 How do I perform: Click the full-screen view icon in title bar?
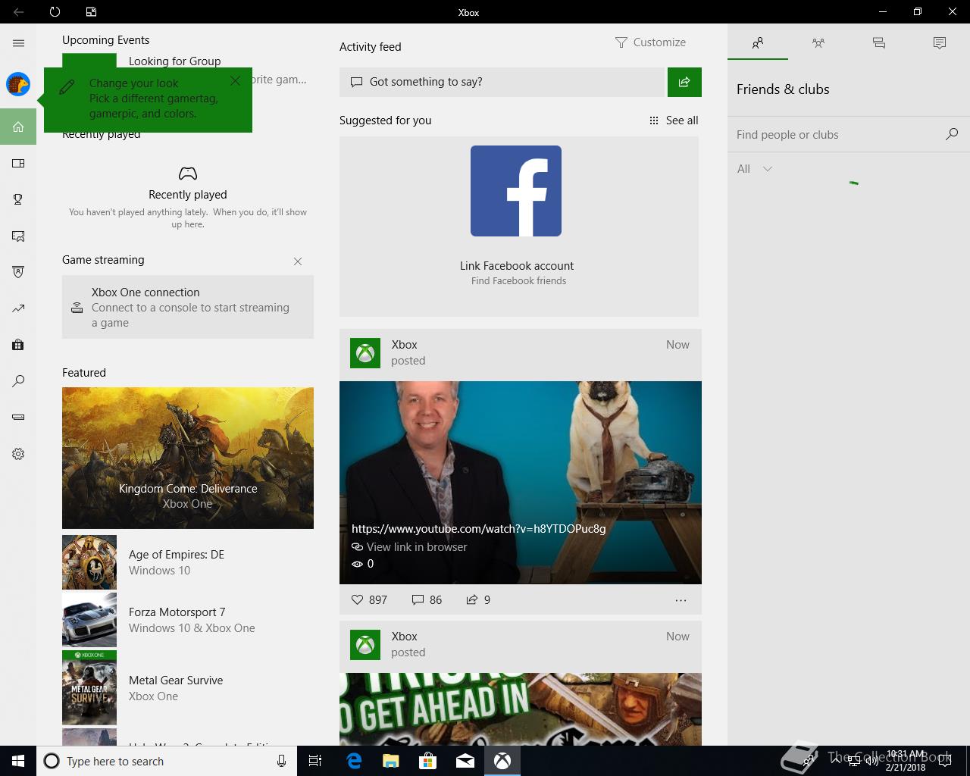point(91,12)
